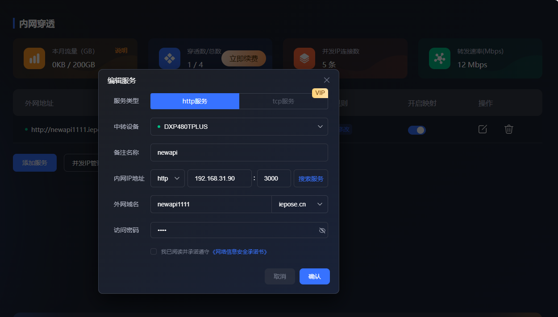Check the 网络信息安全承诺书 agreement checkbox
Screen dimensions: 558x317
tap(154, 252)
